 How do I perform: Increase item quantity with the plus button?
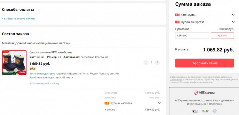pos(157,62)
